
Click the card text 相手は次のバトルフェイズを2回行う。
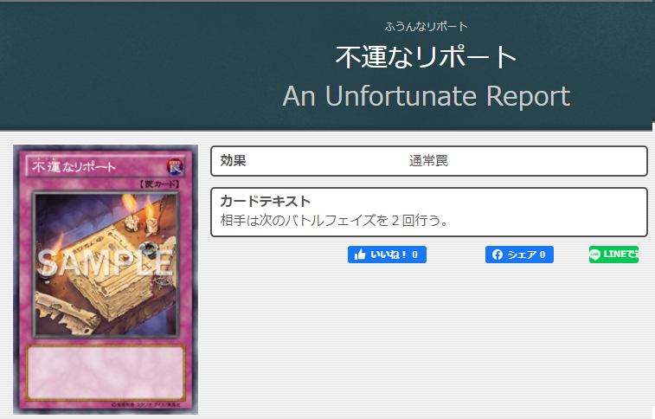pyautogui.click(x=334, y=221)
